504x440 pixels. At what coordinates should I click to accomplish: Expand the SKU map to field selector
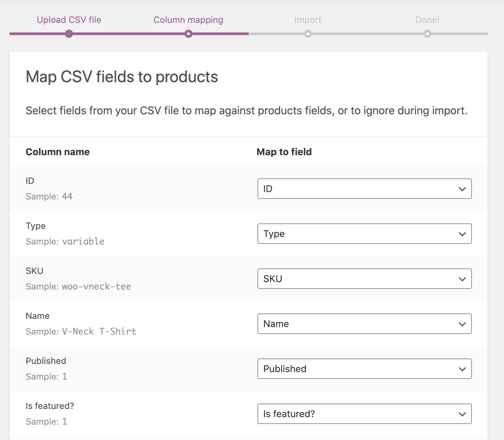click(364, 279)
